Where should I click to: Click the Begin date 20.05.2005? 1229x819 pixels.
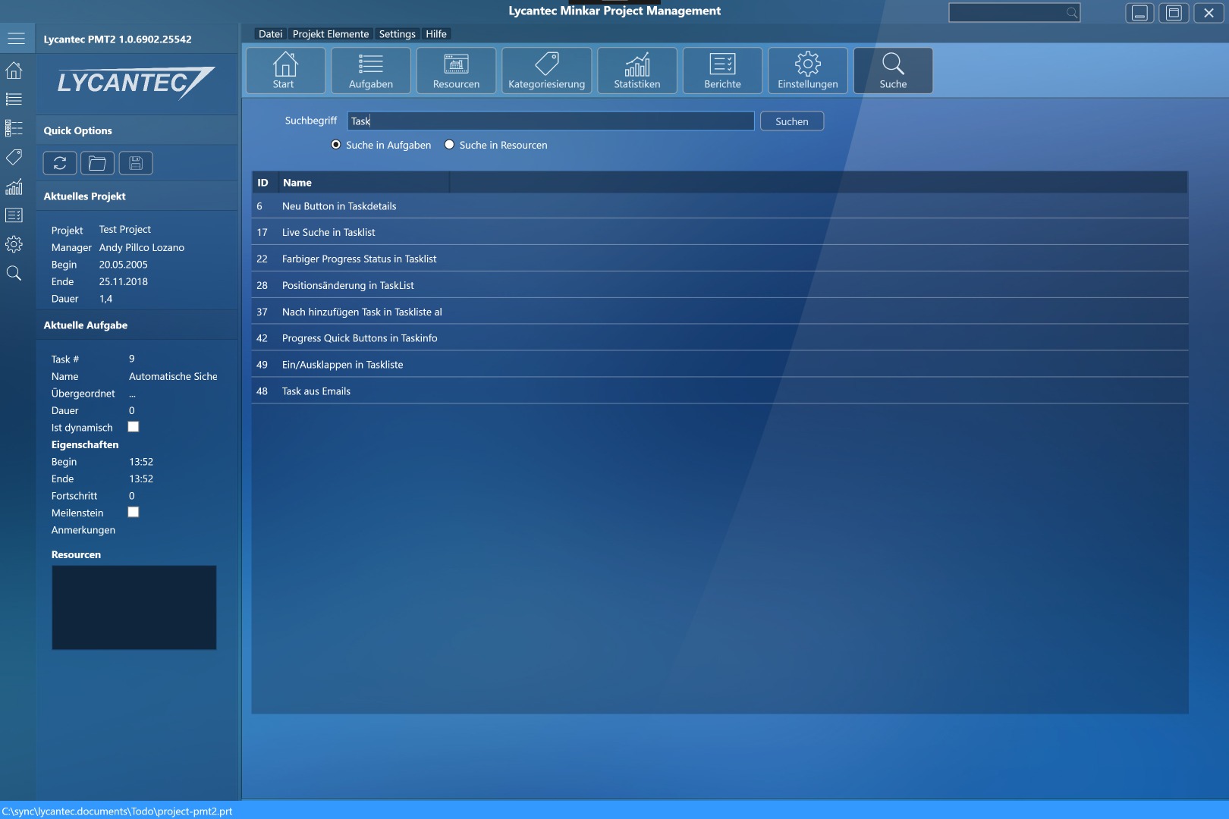pyautogui.click(x=124, y=265)
